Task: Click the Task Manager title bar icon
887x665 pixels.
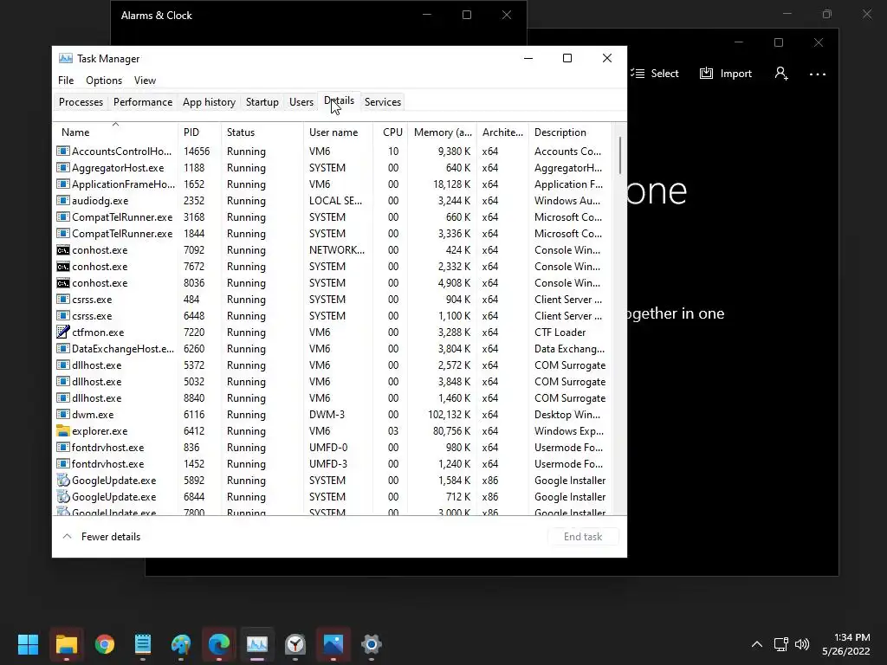Action: (66, 58)
